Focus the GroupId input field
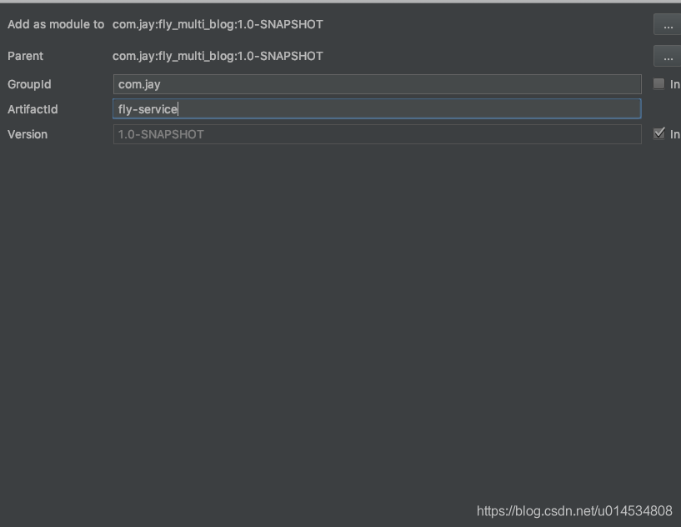This screenshot has width=681, height=527. point(377,84)
